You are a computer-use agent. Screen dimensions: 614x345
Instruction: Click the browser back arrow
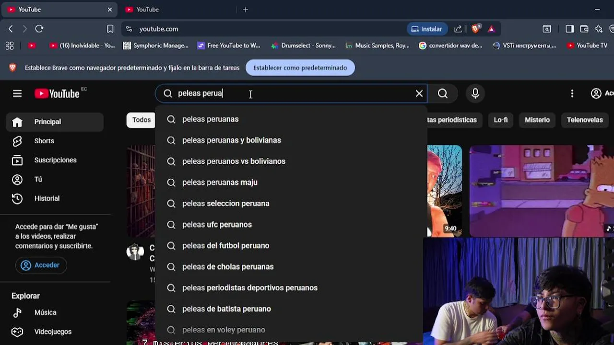click(11, 29)
